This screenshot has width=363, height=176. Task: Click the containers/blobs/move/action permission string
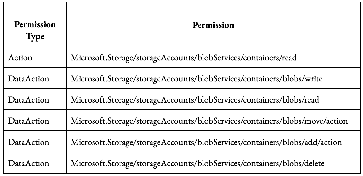click(209, 121)
